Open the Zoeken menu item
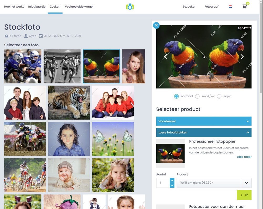Viewport: 263px width, 209px height. 55,7
